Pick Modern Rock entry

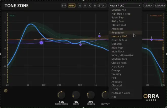(x=125, y=59)
